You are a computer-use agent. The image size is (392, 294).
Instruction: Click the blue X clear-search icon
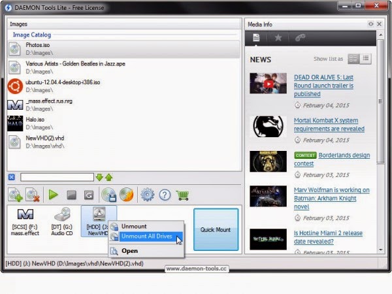click(12, 177)
